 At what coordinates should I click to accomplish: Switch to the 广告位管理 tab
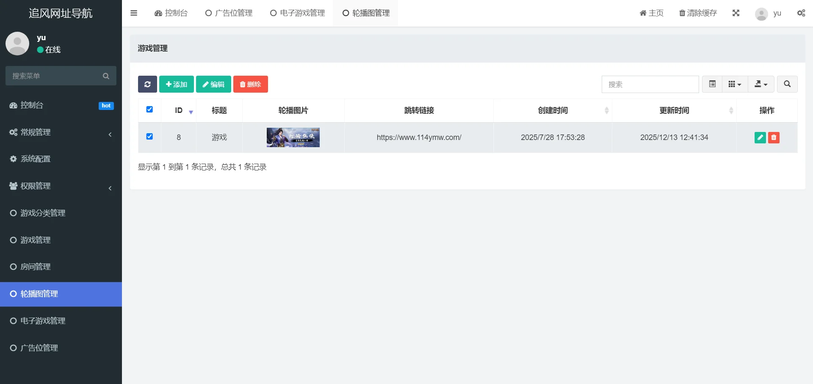[229, 13]
